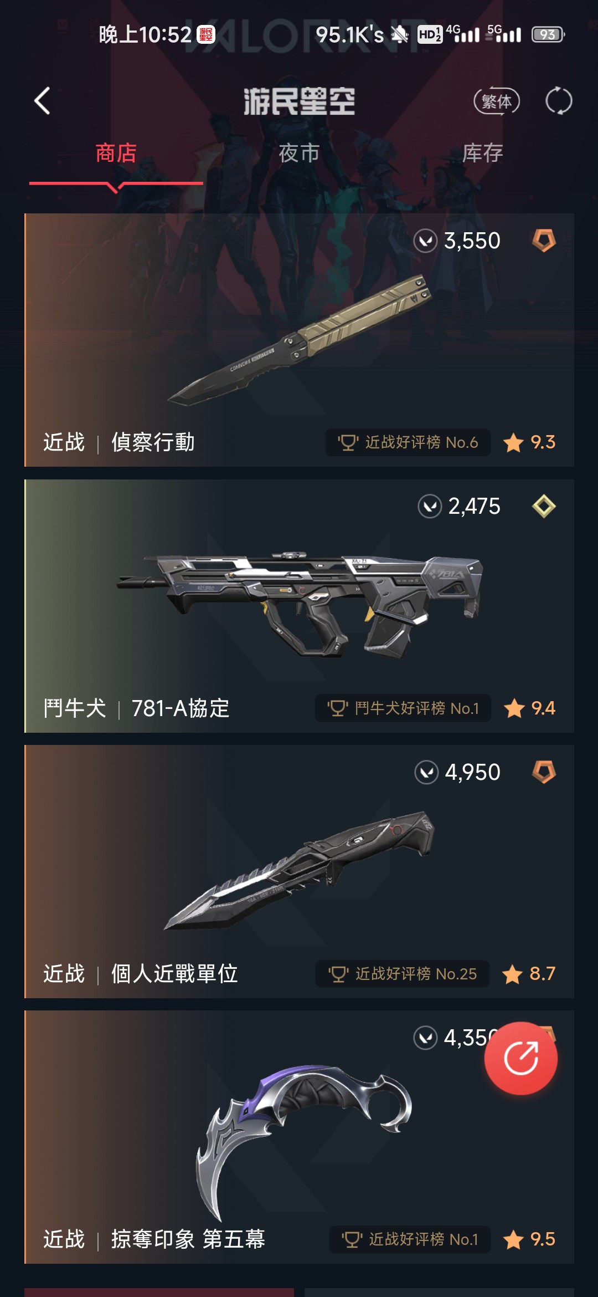Tap the VP currency icon beside 3,550
The image size is (598, 1297).
click(x=425, y=241)
